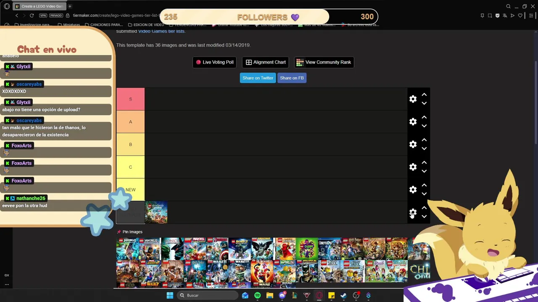
Task: Select the LEGO The Incredibles thumbnail
Action: tap(262, 271)
